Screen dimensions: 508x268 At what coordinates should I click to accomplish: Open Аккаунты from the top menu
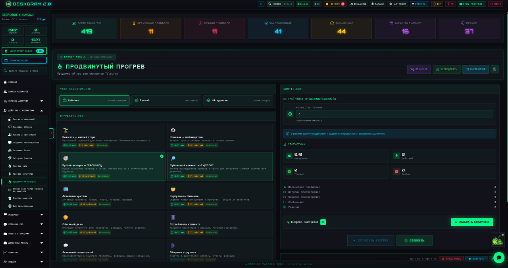pyautogui.click(x=358, y=4)
